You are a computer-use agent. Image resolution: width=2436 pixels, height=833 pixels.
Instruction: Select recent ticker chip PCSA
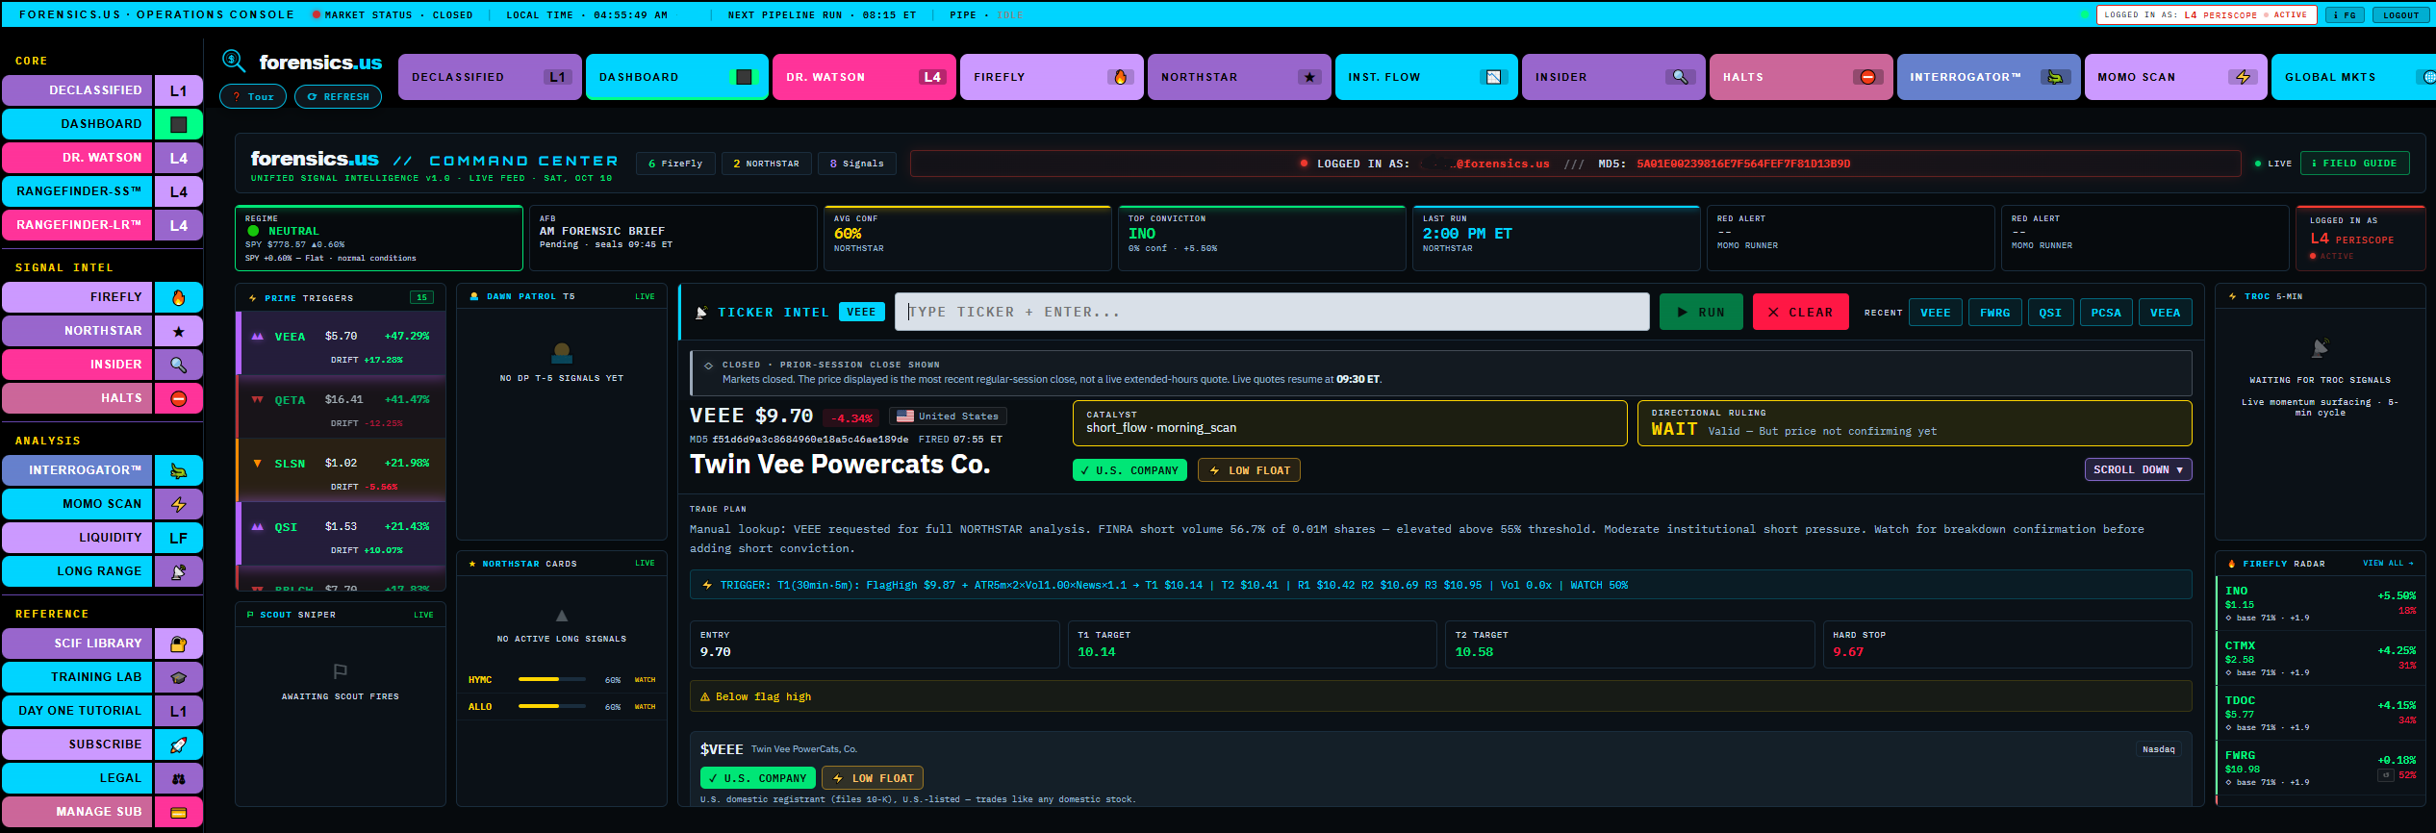[x=2105, y=313]
